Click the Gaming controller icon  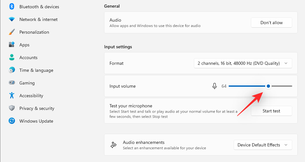point(12,83)
